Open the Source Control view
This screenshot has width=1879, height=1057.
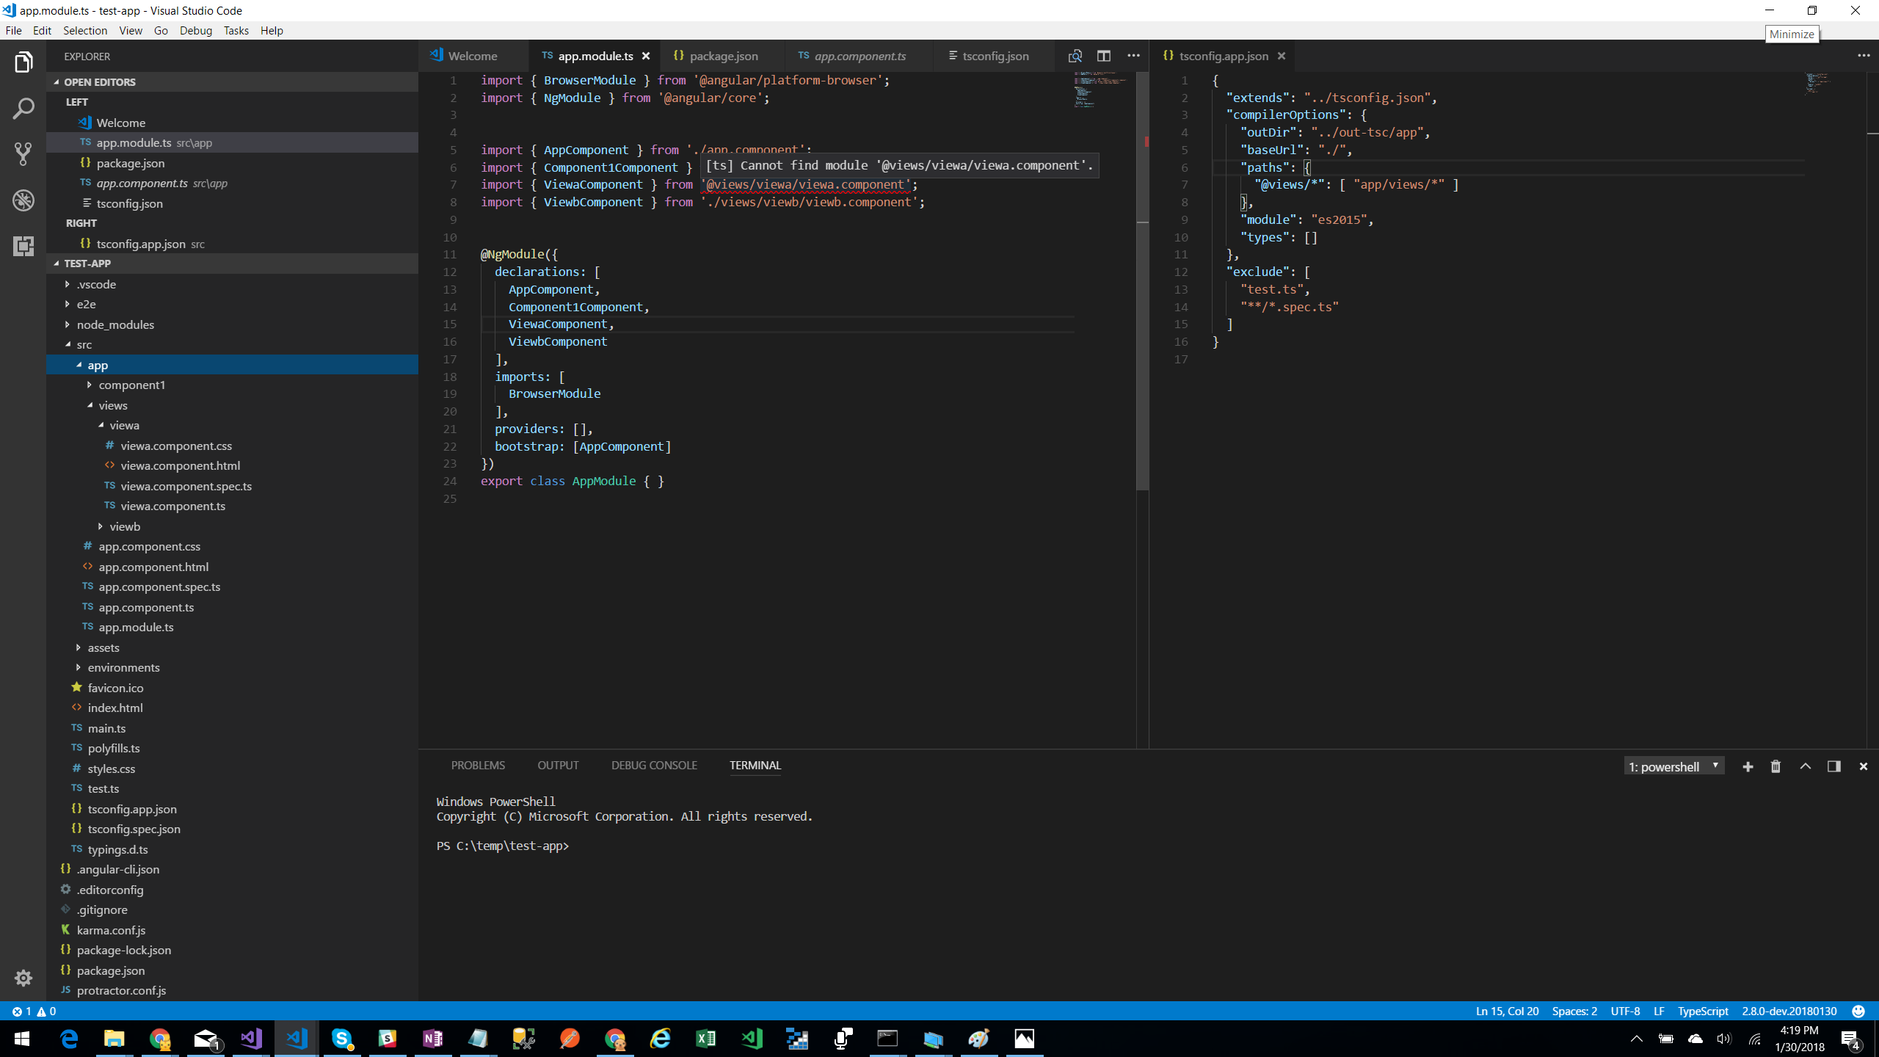coord(23,153)
